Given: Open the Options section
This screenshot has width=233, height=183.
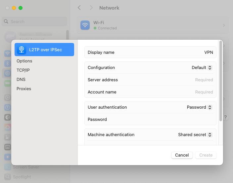Looking at the screenshot, I should click(x=24, y=61).
